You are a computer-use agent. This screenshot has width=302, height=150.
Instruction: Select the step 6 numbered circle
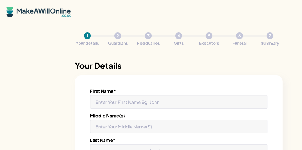coord(239,36)
